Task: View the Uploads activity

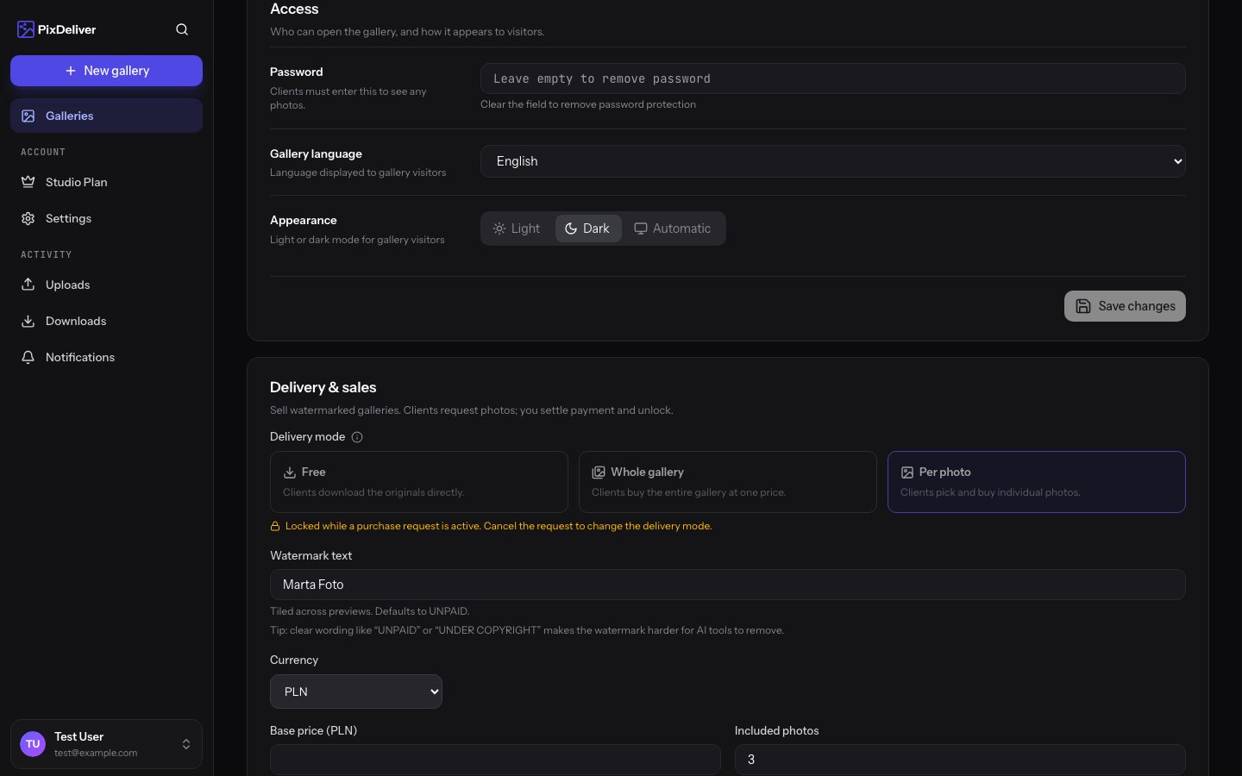Action: coord(106,285)
